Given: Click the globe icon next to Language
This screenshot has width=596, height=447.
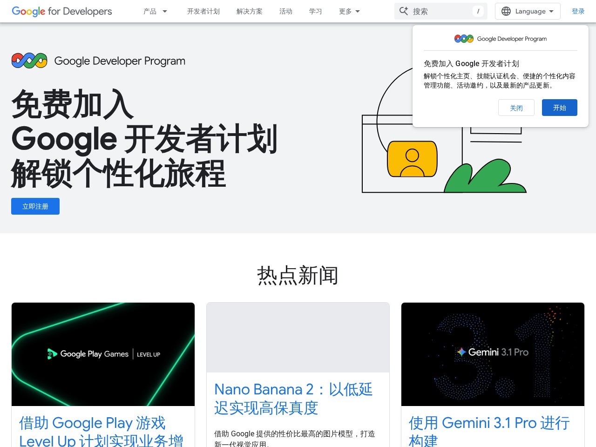Looking at the screenshot, I should point(506,11).
